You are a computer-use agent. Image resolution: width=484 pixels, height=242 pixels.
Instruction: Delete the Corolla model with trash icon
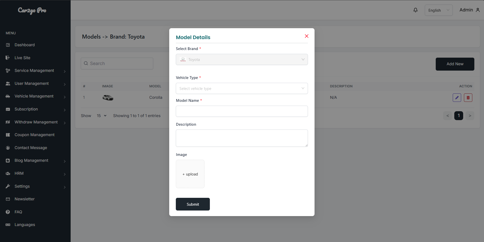(x=468, y=98)
